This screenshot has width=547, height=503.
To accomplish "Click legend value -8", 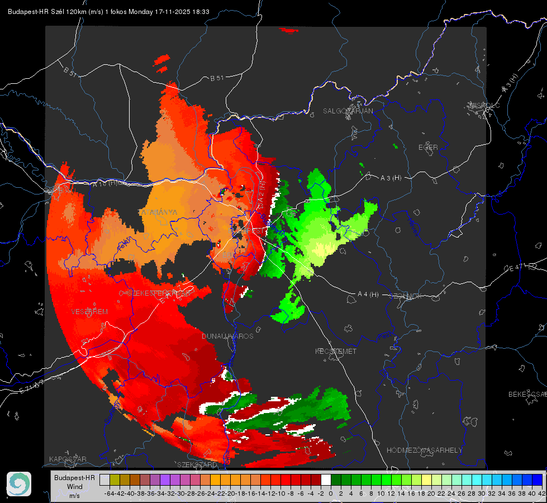I will coord(291,493).
